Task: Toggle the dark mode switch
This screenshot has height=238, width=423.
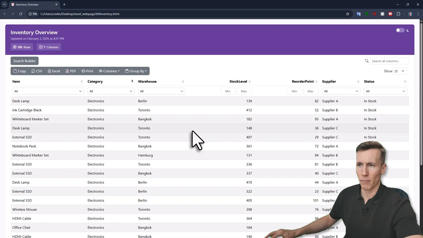Action: pyautogui.click(x=400, y=30)
